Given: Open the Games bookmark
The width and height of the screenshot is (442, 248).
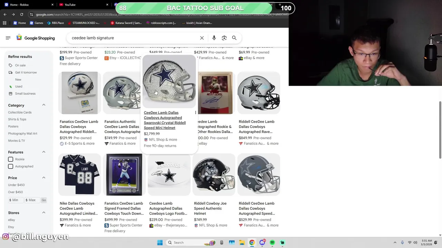Looking at the screenshot, I should click(36, 23).
